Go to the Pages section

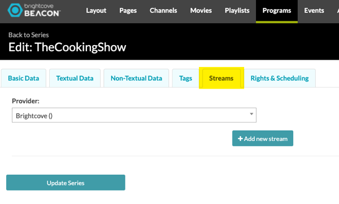point(128,11)
